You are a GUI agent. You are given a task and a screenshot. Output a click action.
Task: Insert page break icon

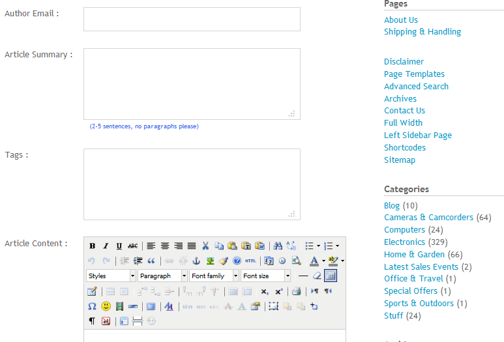click(x=138, y=321)
